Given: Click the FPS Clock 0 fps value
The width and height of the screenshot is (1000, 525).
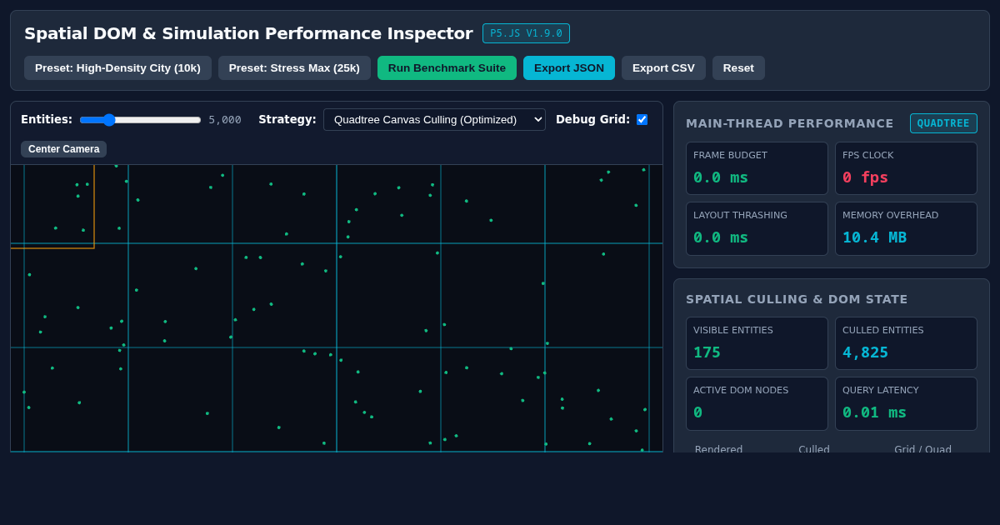Looking at the screenshot, I should click(x=865, y=177).
